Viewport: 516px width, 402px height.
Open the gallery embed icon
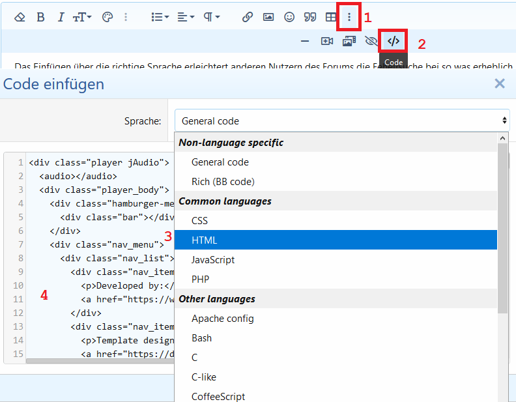[x=349, y=41]
